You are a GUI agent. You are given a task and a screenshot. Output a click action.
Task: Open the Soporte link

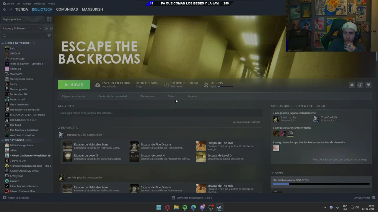[x=193, y=96]
